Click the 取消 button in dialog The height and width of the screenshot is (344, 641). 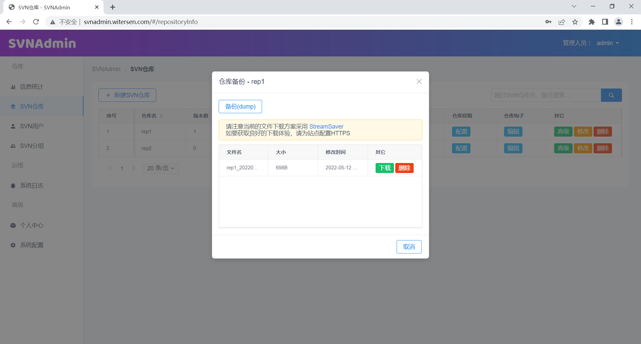pos(409,247)
